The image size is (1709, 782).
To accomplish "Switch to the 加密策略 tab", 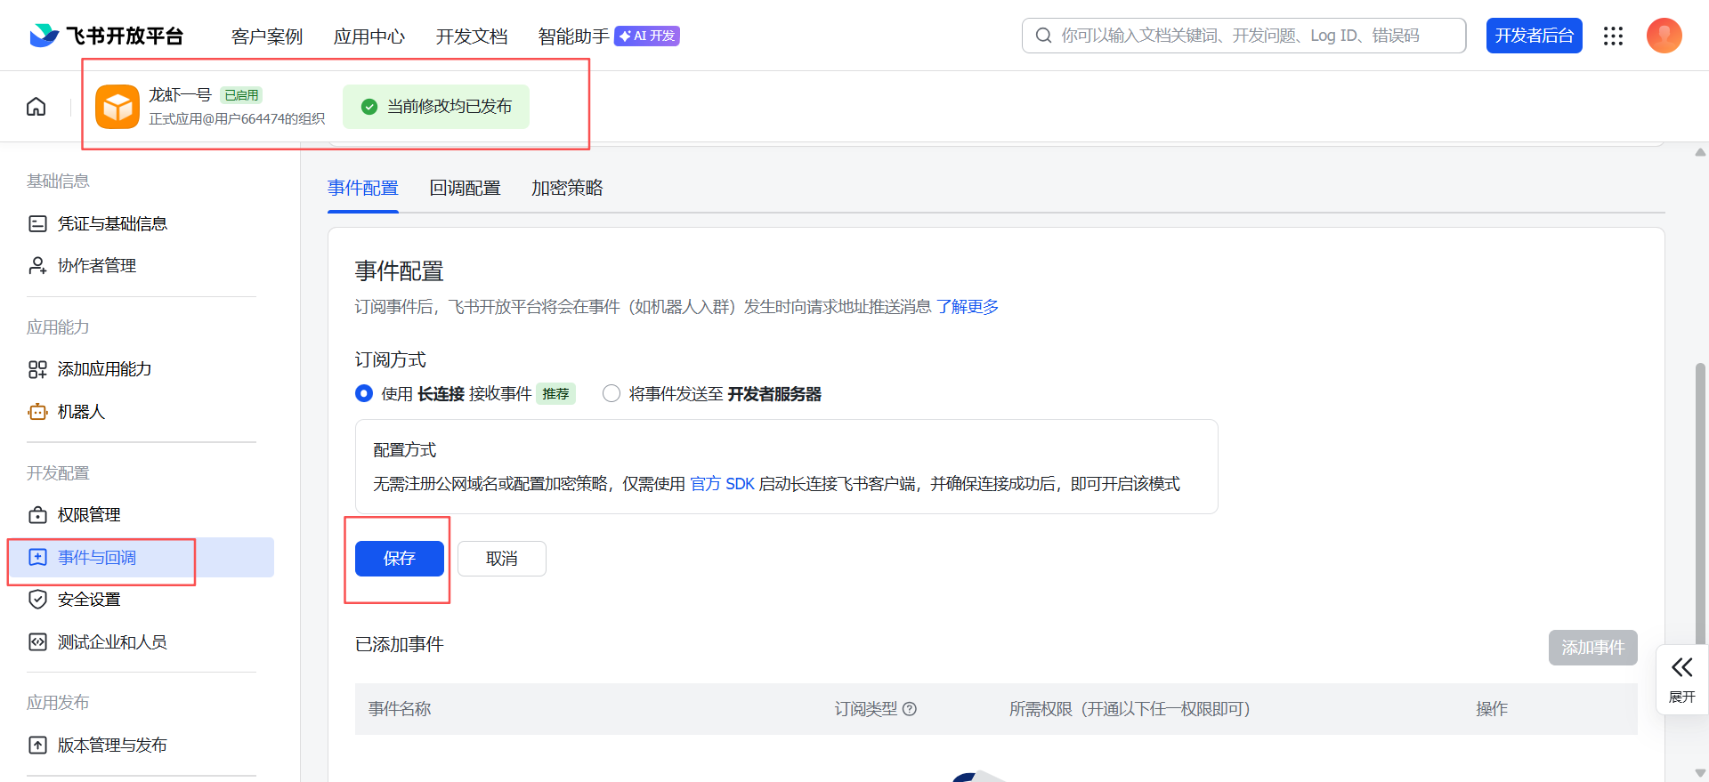I will [567, 188].
